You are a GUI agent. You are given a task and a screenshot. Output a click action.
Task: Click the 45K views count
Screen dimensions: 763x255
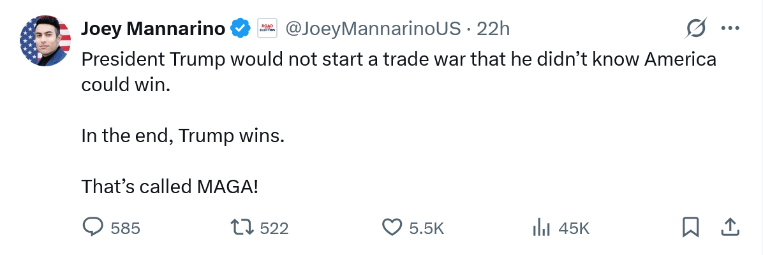574,228
